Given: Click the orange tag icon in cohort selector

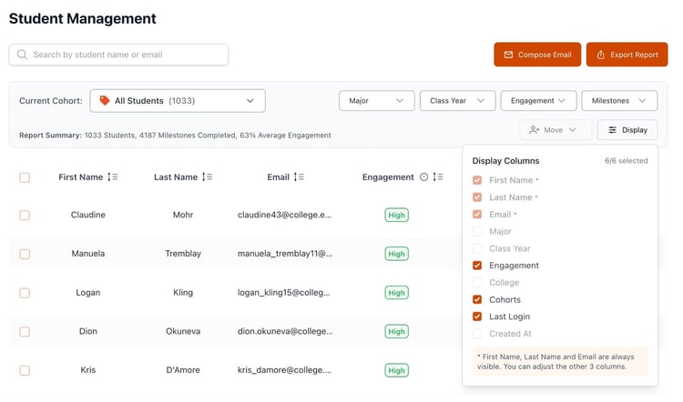Looking at the screenshot, I should 105,100.
